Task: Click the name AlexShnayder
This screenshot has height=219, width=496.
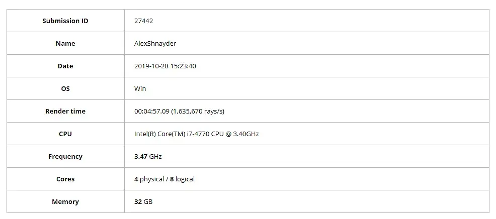Action: [155, 43]
